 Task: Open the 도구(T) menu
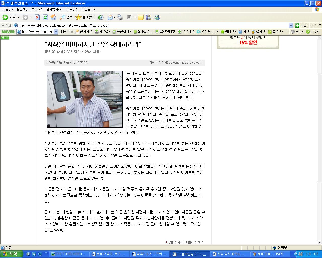coord(72,9)
